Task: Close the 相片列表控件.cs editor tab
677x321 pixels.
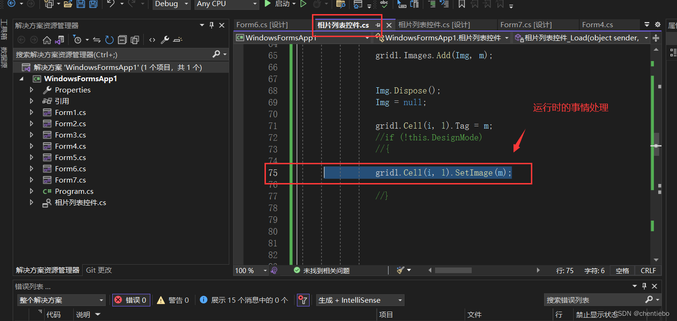Action: tap(389, 25)
